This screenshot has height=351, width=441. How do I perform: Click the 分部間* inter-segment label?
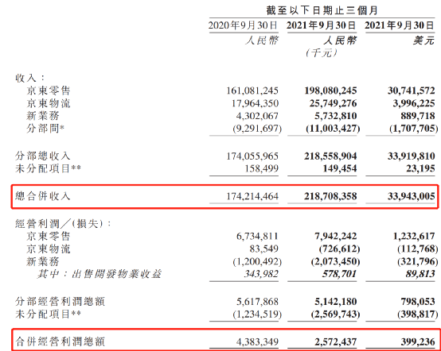(x=45, y=129)
